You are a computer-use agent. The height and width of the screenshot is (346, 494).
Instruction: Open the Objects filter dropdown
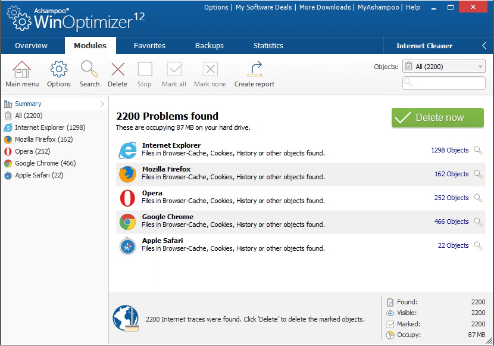tap(443, 67)
